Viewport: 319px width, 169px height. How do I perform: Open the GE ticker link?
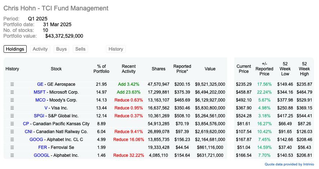tap(40, 84)
